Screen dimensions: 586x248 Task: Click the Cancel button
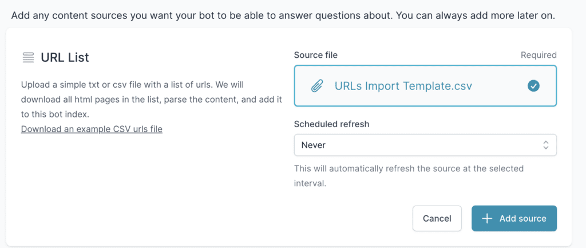(x=437, y=218)
